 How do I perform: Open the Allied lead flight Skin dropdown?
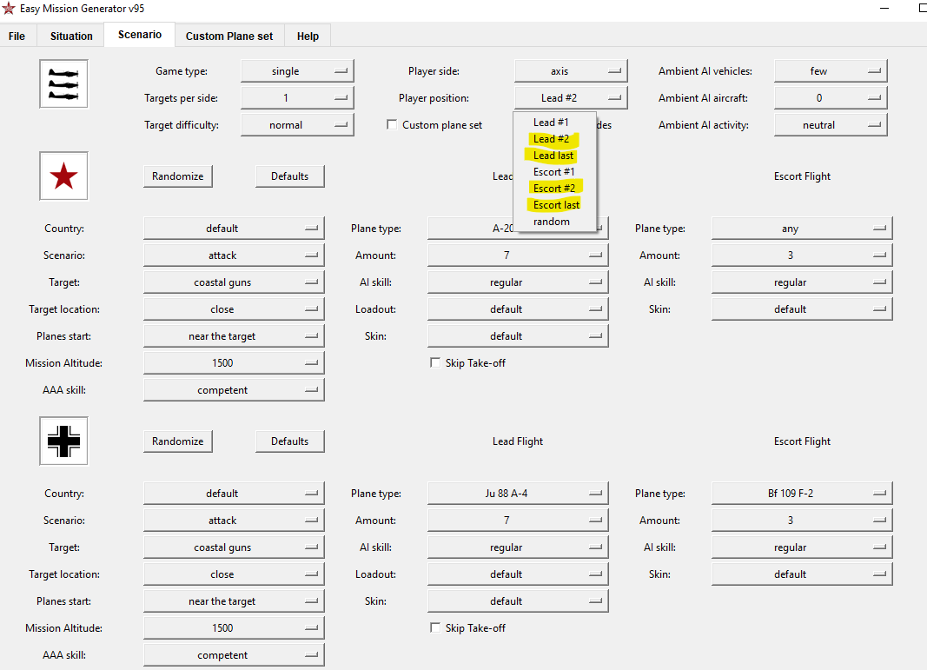518,336
